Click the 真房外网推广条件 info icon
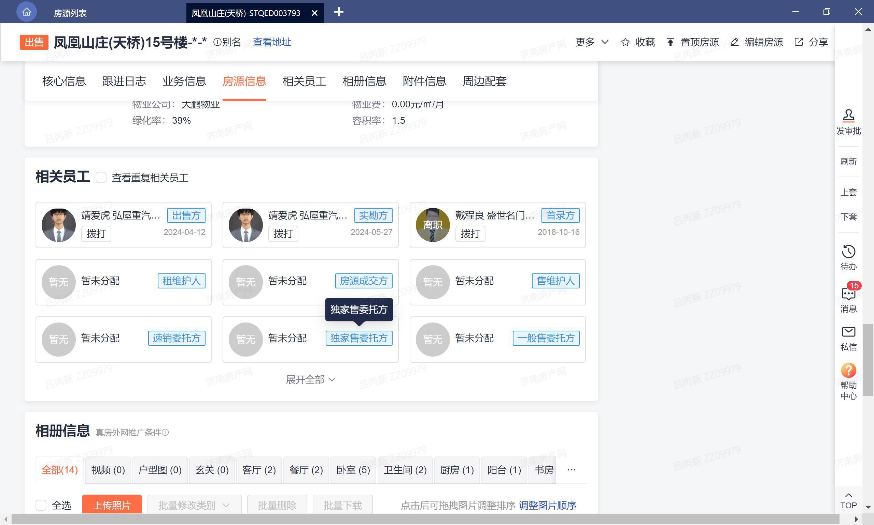This screenshot has height=525, width=874. [165, 432]
